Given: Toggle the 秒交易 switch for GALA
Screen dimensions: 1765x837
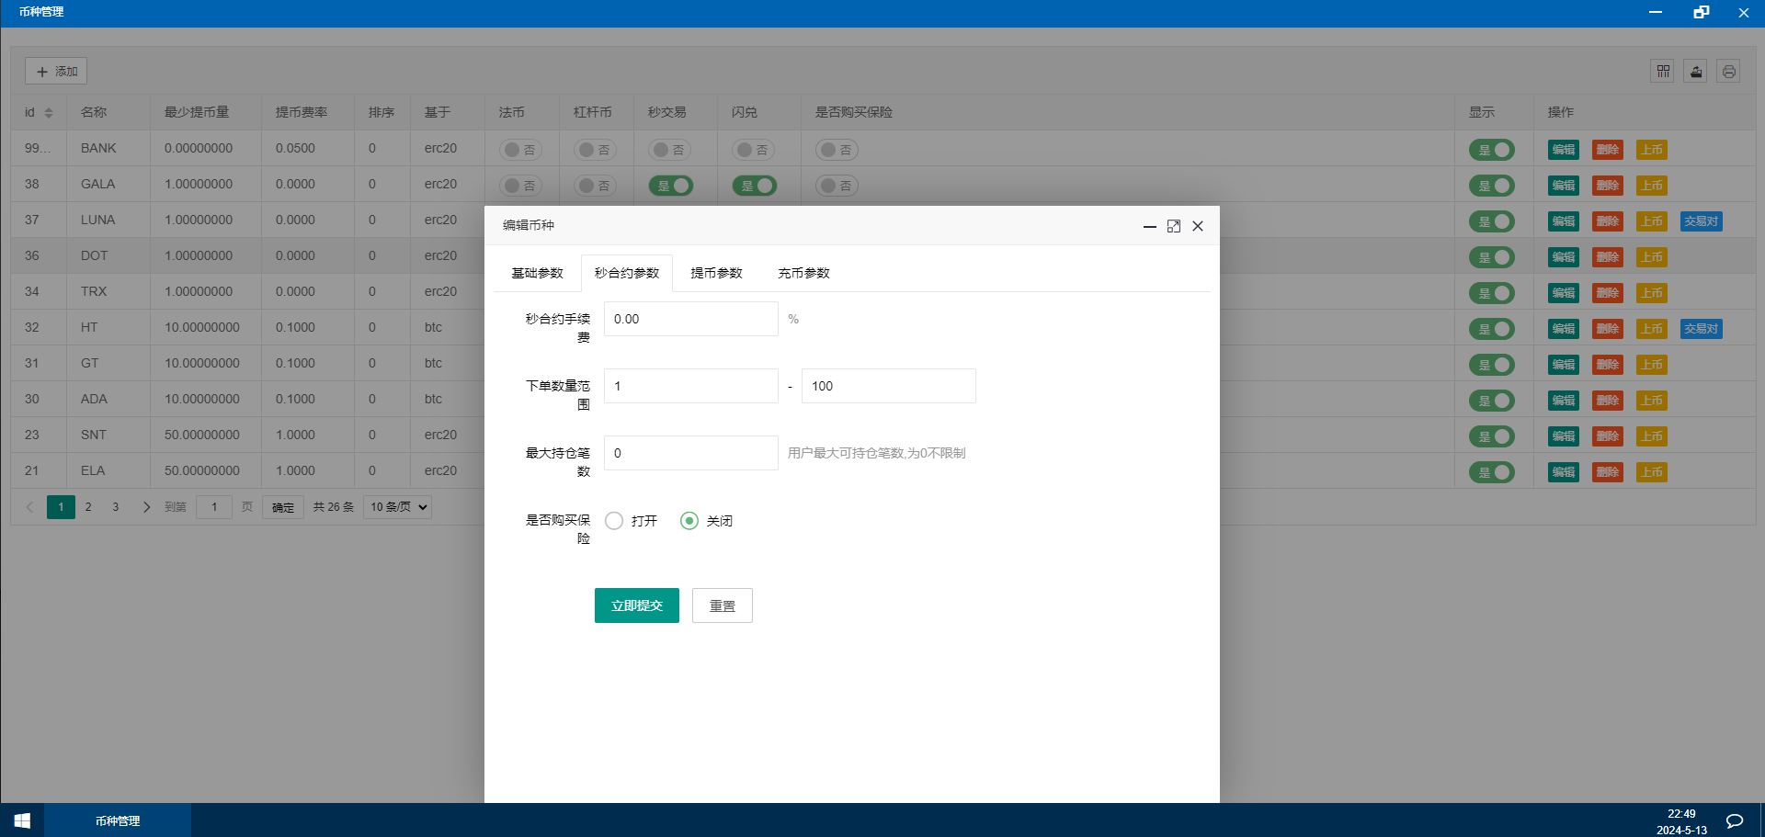Looking at the screenshot, I should (671, 186).
